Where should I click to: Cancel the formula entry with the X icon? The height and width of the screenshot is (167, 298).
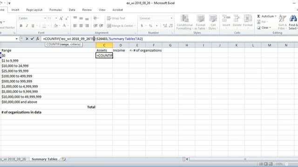point(27,39)
